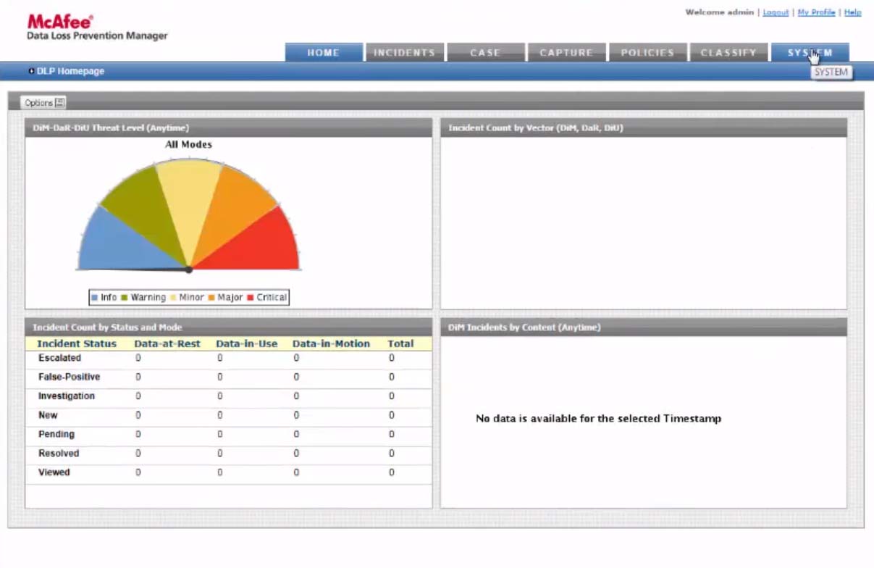Viewport: 874px width, 568px height.
Task: Click the Info legend color swatch
Action: (x=95, y=298)
